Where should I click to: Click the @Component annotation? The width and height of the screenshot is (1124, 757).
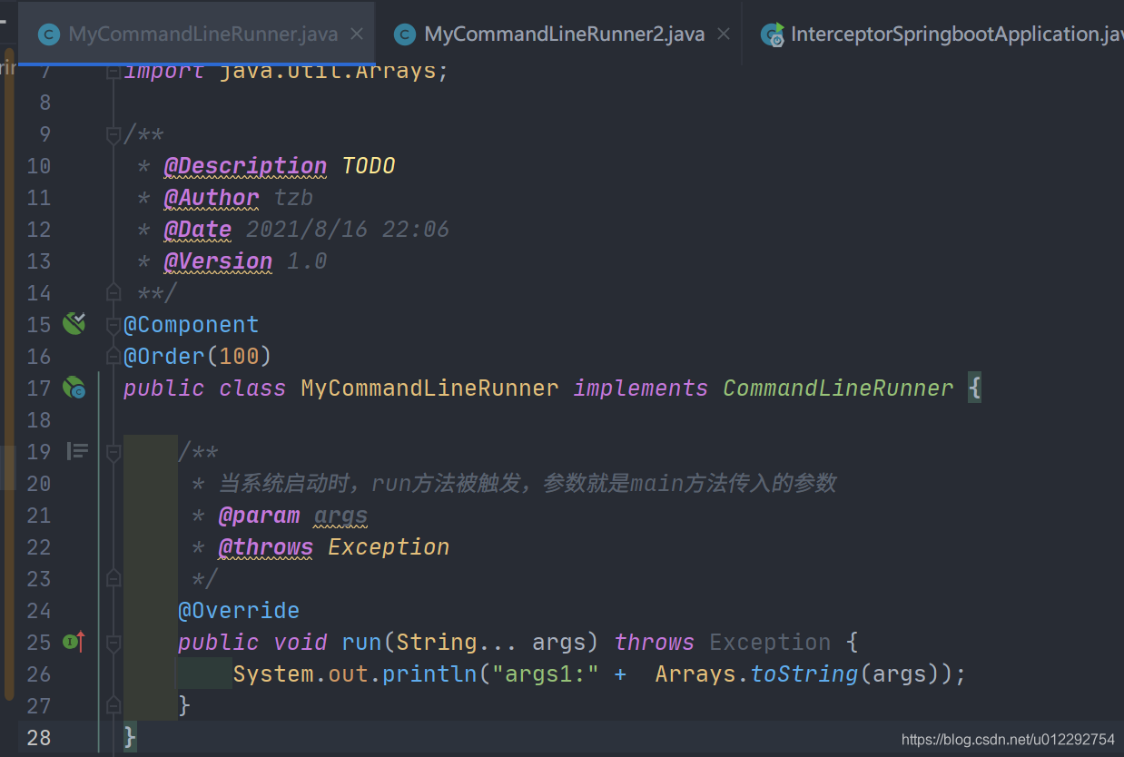pos(192,325)
